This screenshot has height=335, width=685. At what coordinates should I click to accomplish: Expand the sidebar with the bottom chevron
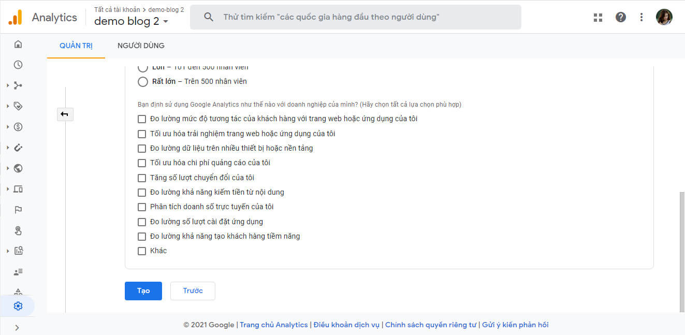pos(17,327)
